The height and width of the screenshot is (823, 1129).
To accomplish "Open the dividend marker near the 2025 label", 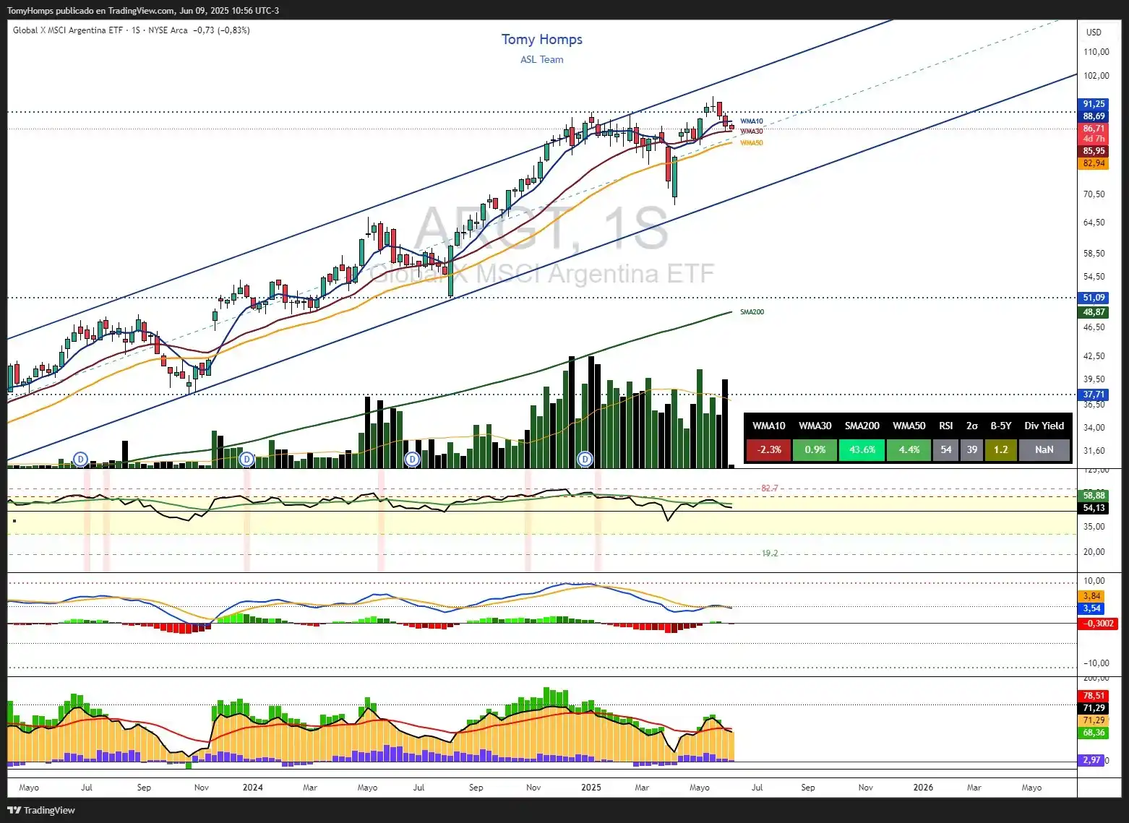I will 585,459.
